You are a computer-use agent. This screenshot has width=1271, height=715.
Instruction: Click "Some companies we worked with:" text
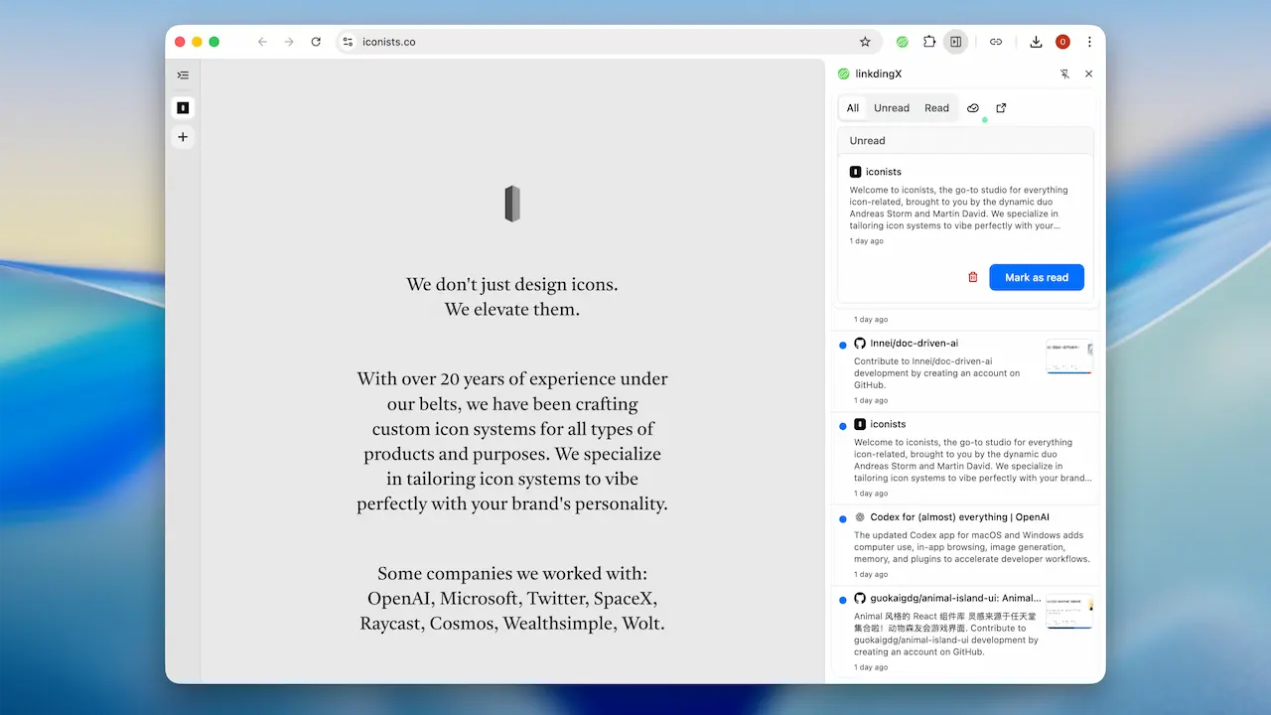pos(512,574)
